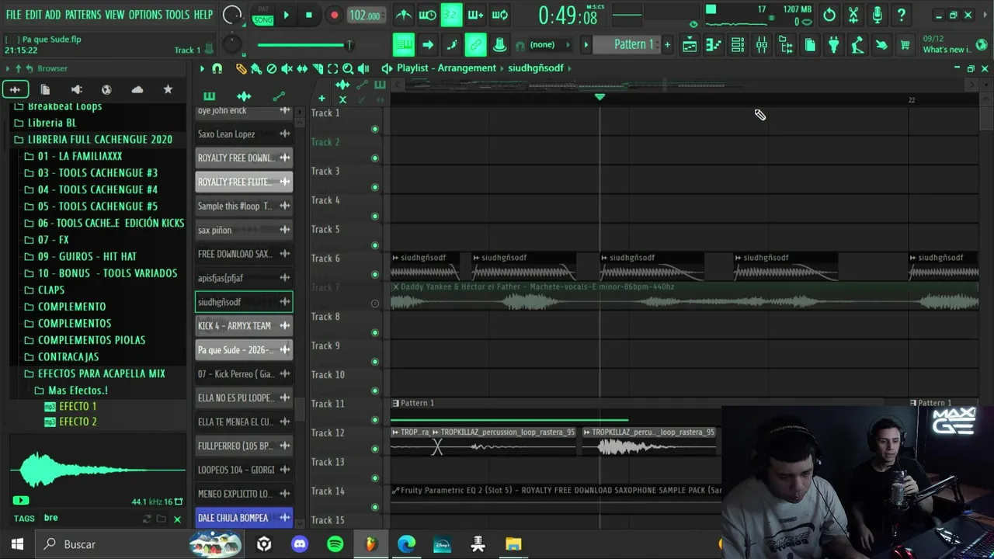This screenshot has width=994, height=559.
Task: Open the FILE menu
Action: click(13, 15)
